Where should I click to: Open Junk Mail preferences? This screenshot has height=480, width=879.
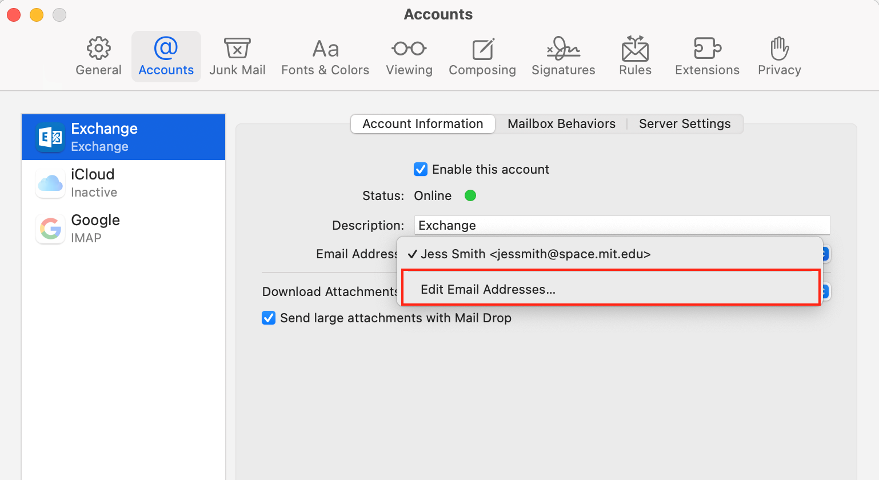pyautogui.click(x=237, y=57)
